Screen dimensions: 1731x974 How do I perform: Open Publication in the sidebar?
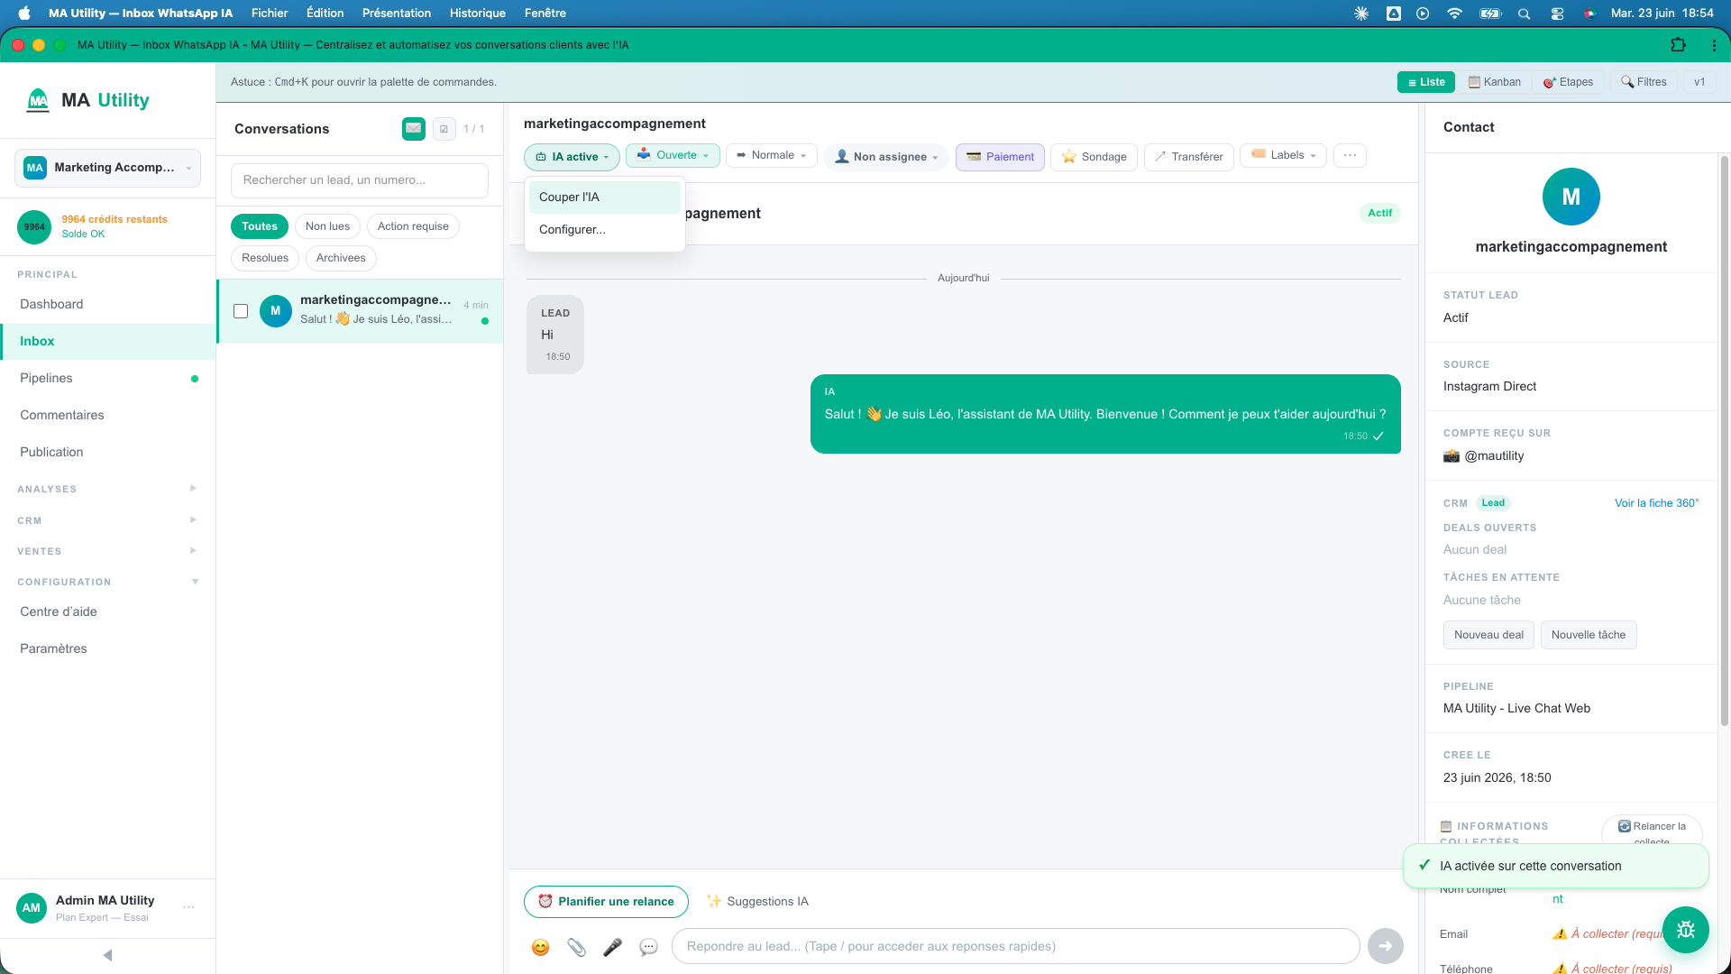click(107, 453)
